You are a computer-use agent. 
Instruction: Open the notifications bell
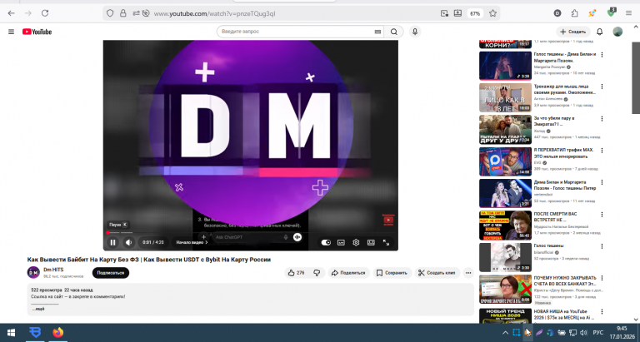pyautogui.click(x=600, y=32)
